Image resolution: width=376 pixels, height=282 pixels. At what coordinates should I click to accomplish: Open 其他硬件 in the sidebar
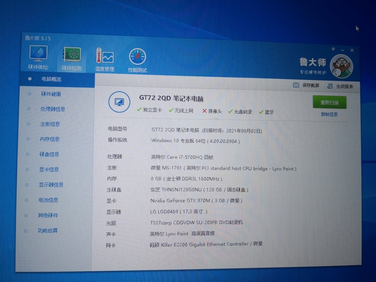point(48,215)
